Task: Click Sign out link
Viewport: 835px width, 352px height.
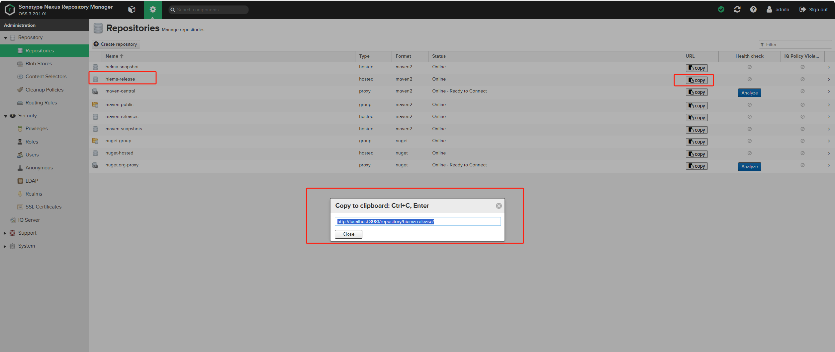Action: (x=814, y=10)
